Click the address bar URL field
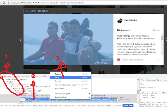This screenshot has height=107, width=167. (x=87, y=3)
